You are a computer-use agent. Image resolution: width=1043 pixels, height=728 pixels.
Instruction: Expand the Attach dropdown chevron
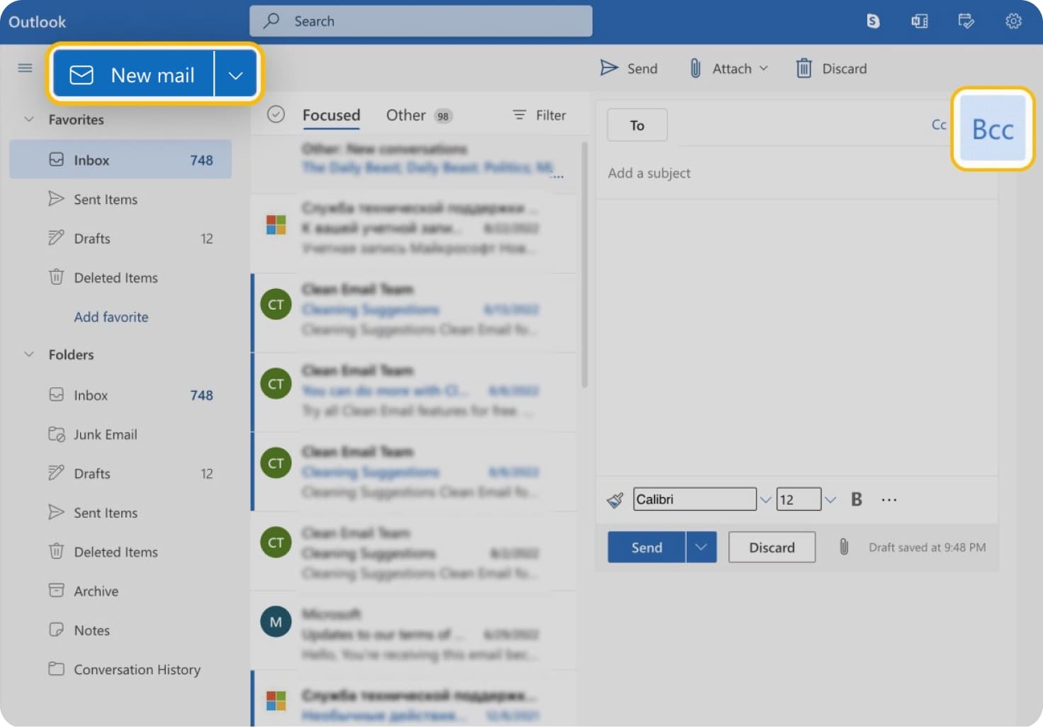pos(765,68)
